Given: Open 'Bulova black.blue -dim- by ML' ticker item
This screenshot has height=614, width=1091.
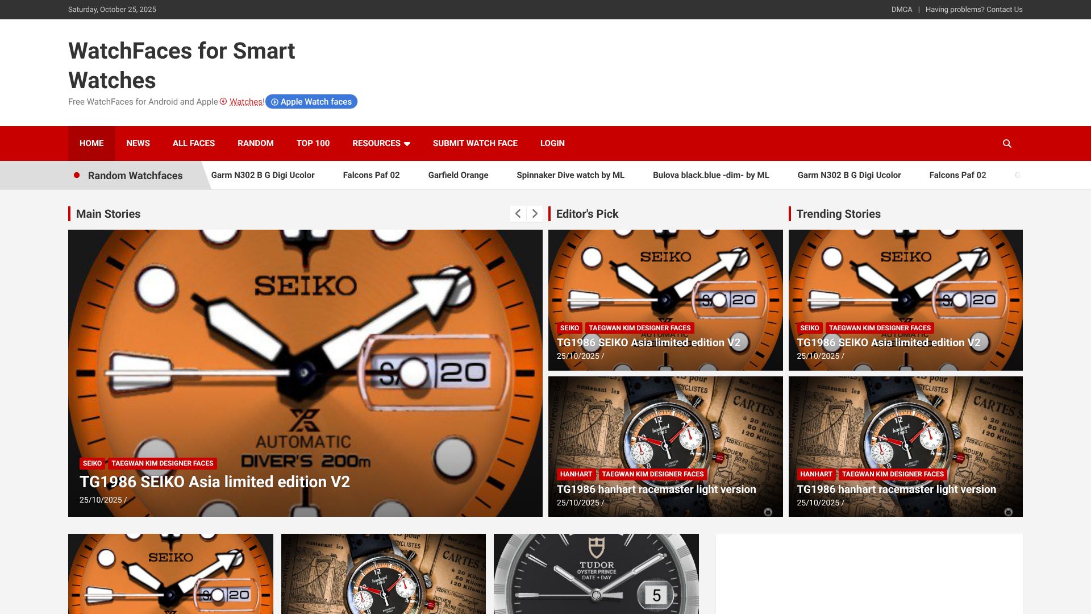Looking at the screenshot, I should point(711,175).
